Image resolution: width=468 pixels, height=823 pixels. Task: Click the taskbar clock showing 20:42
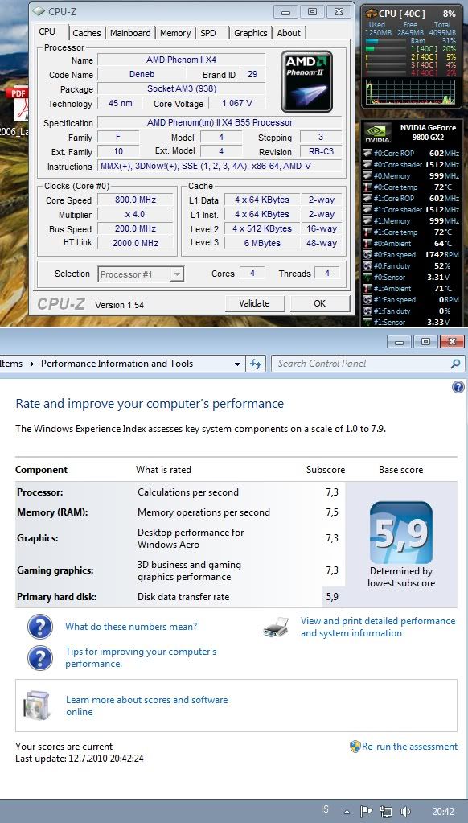click(x=441, y=812)
